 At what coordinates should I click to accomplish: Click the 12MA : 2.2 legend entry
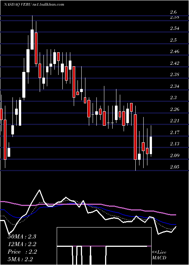click(x=22, y=244)
